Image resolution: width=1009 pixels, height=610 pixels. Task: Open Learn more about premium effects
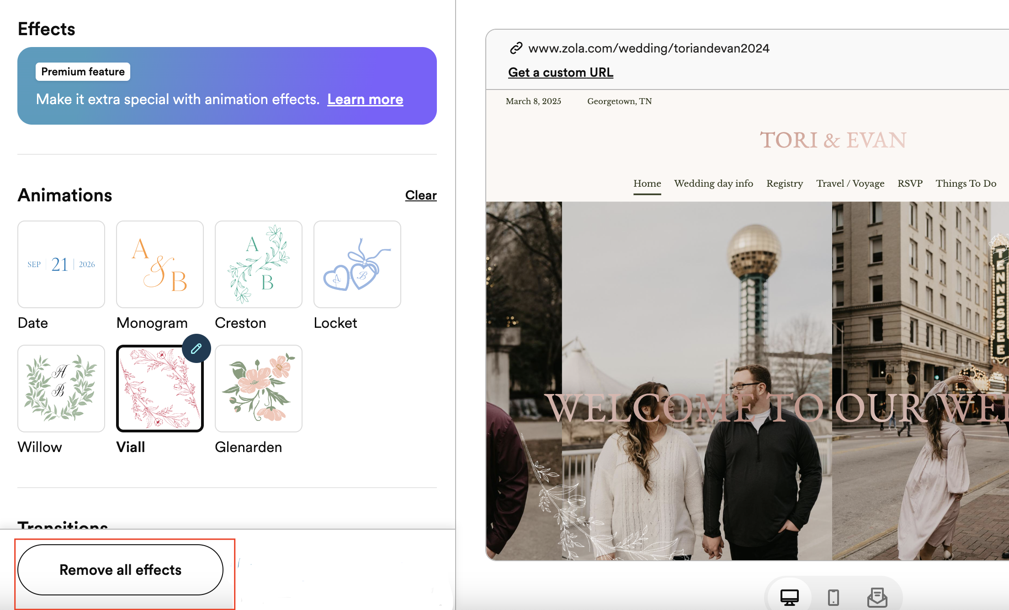tap(365, 100)
